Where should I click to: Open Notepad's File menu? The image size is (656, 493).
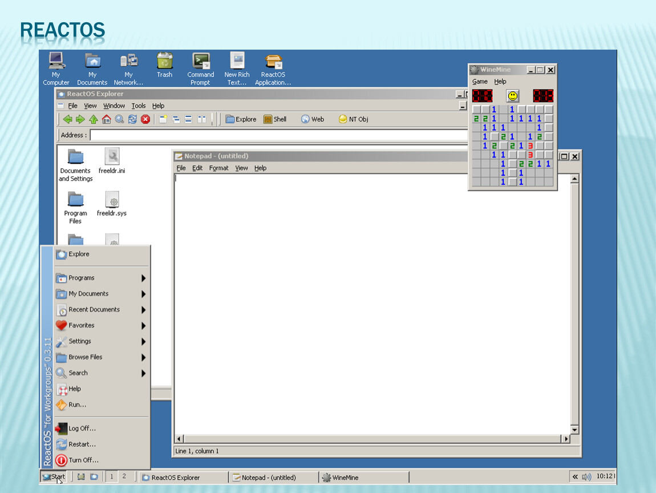point(181,168)
